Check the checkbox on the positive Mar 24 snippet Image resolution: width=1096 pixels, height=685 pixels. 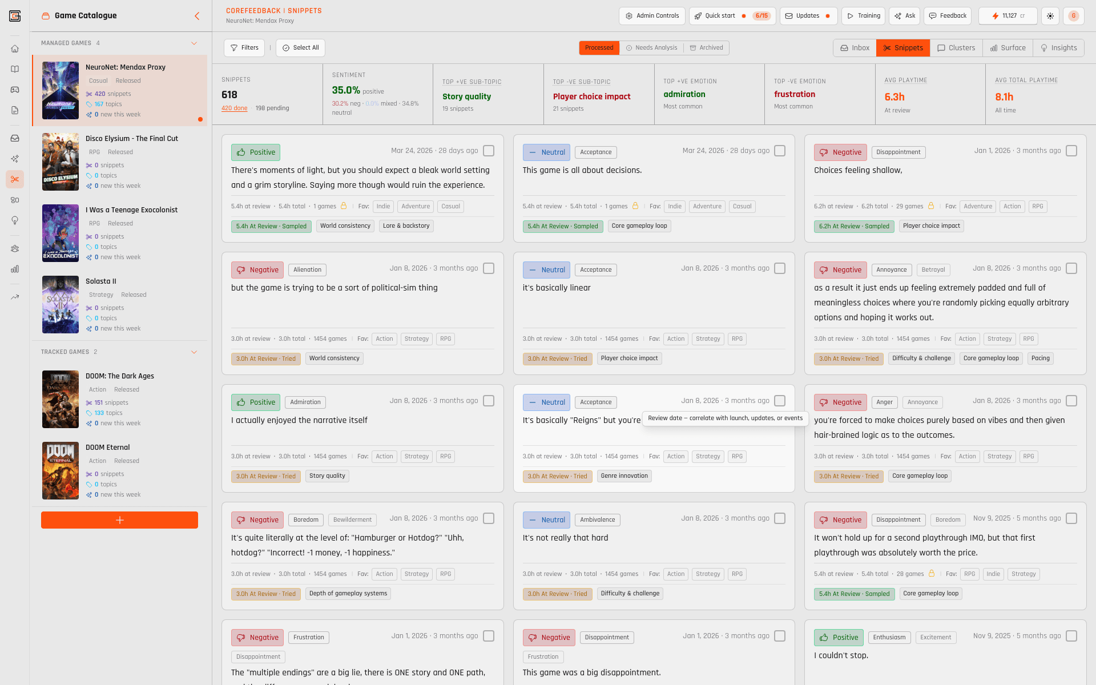(x=489, y=151)
